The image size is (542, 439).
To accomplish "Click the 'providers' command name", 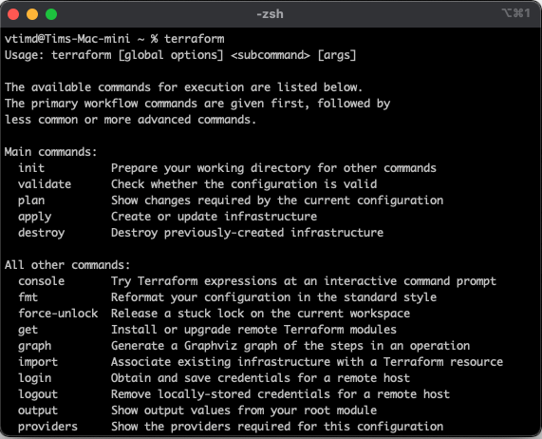I will coord(47,427).
